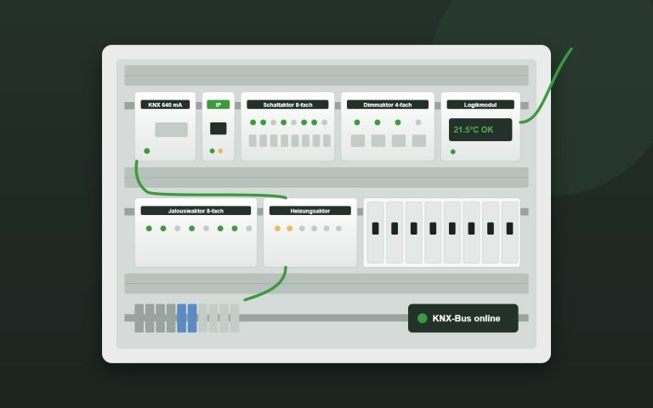Viewport: 653px width, 408px height.
Task: Toggle the first circuit breaker switch
Action: (x=375, y=229)
